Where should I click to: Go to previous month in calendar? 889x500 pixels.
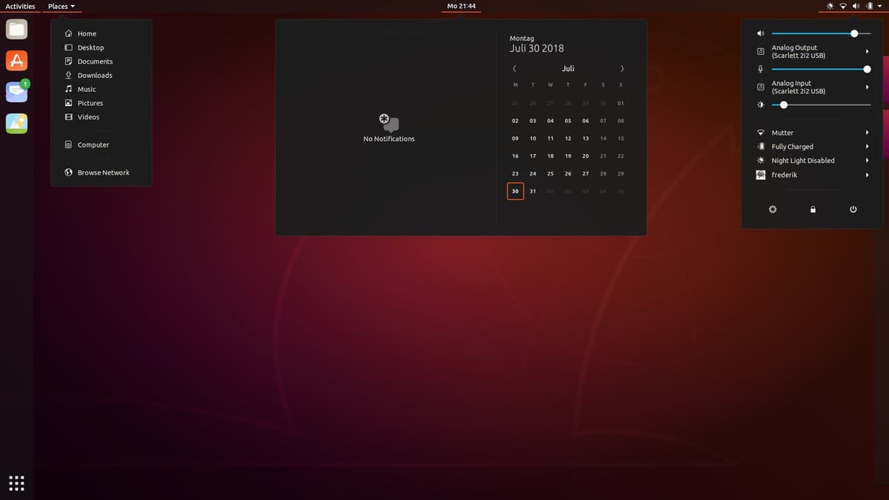point(514,68)
